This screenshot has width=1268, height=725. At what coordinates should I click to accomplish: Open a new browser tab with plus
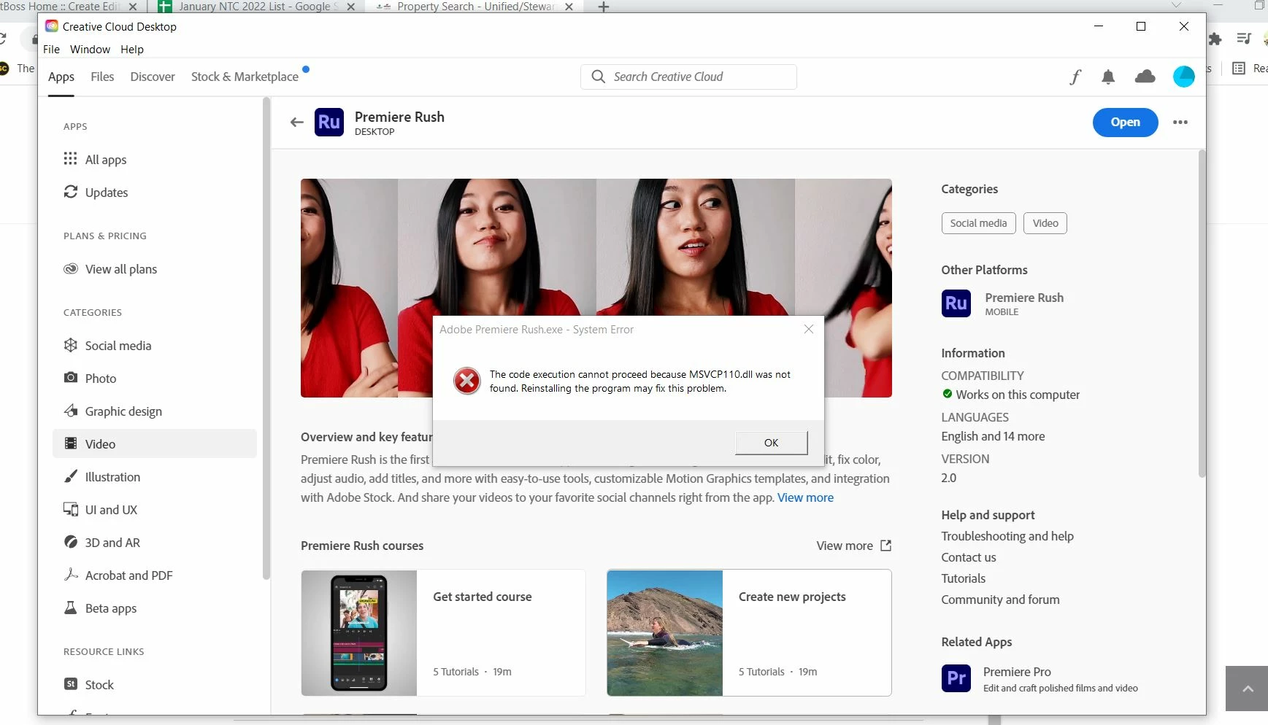(603, 7)
